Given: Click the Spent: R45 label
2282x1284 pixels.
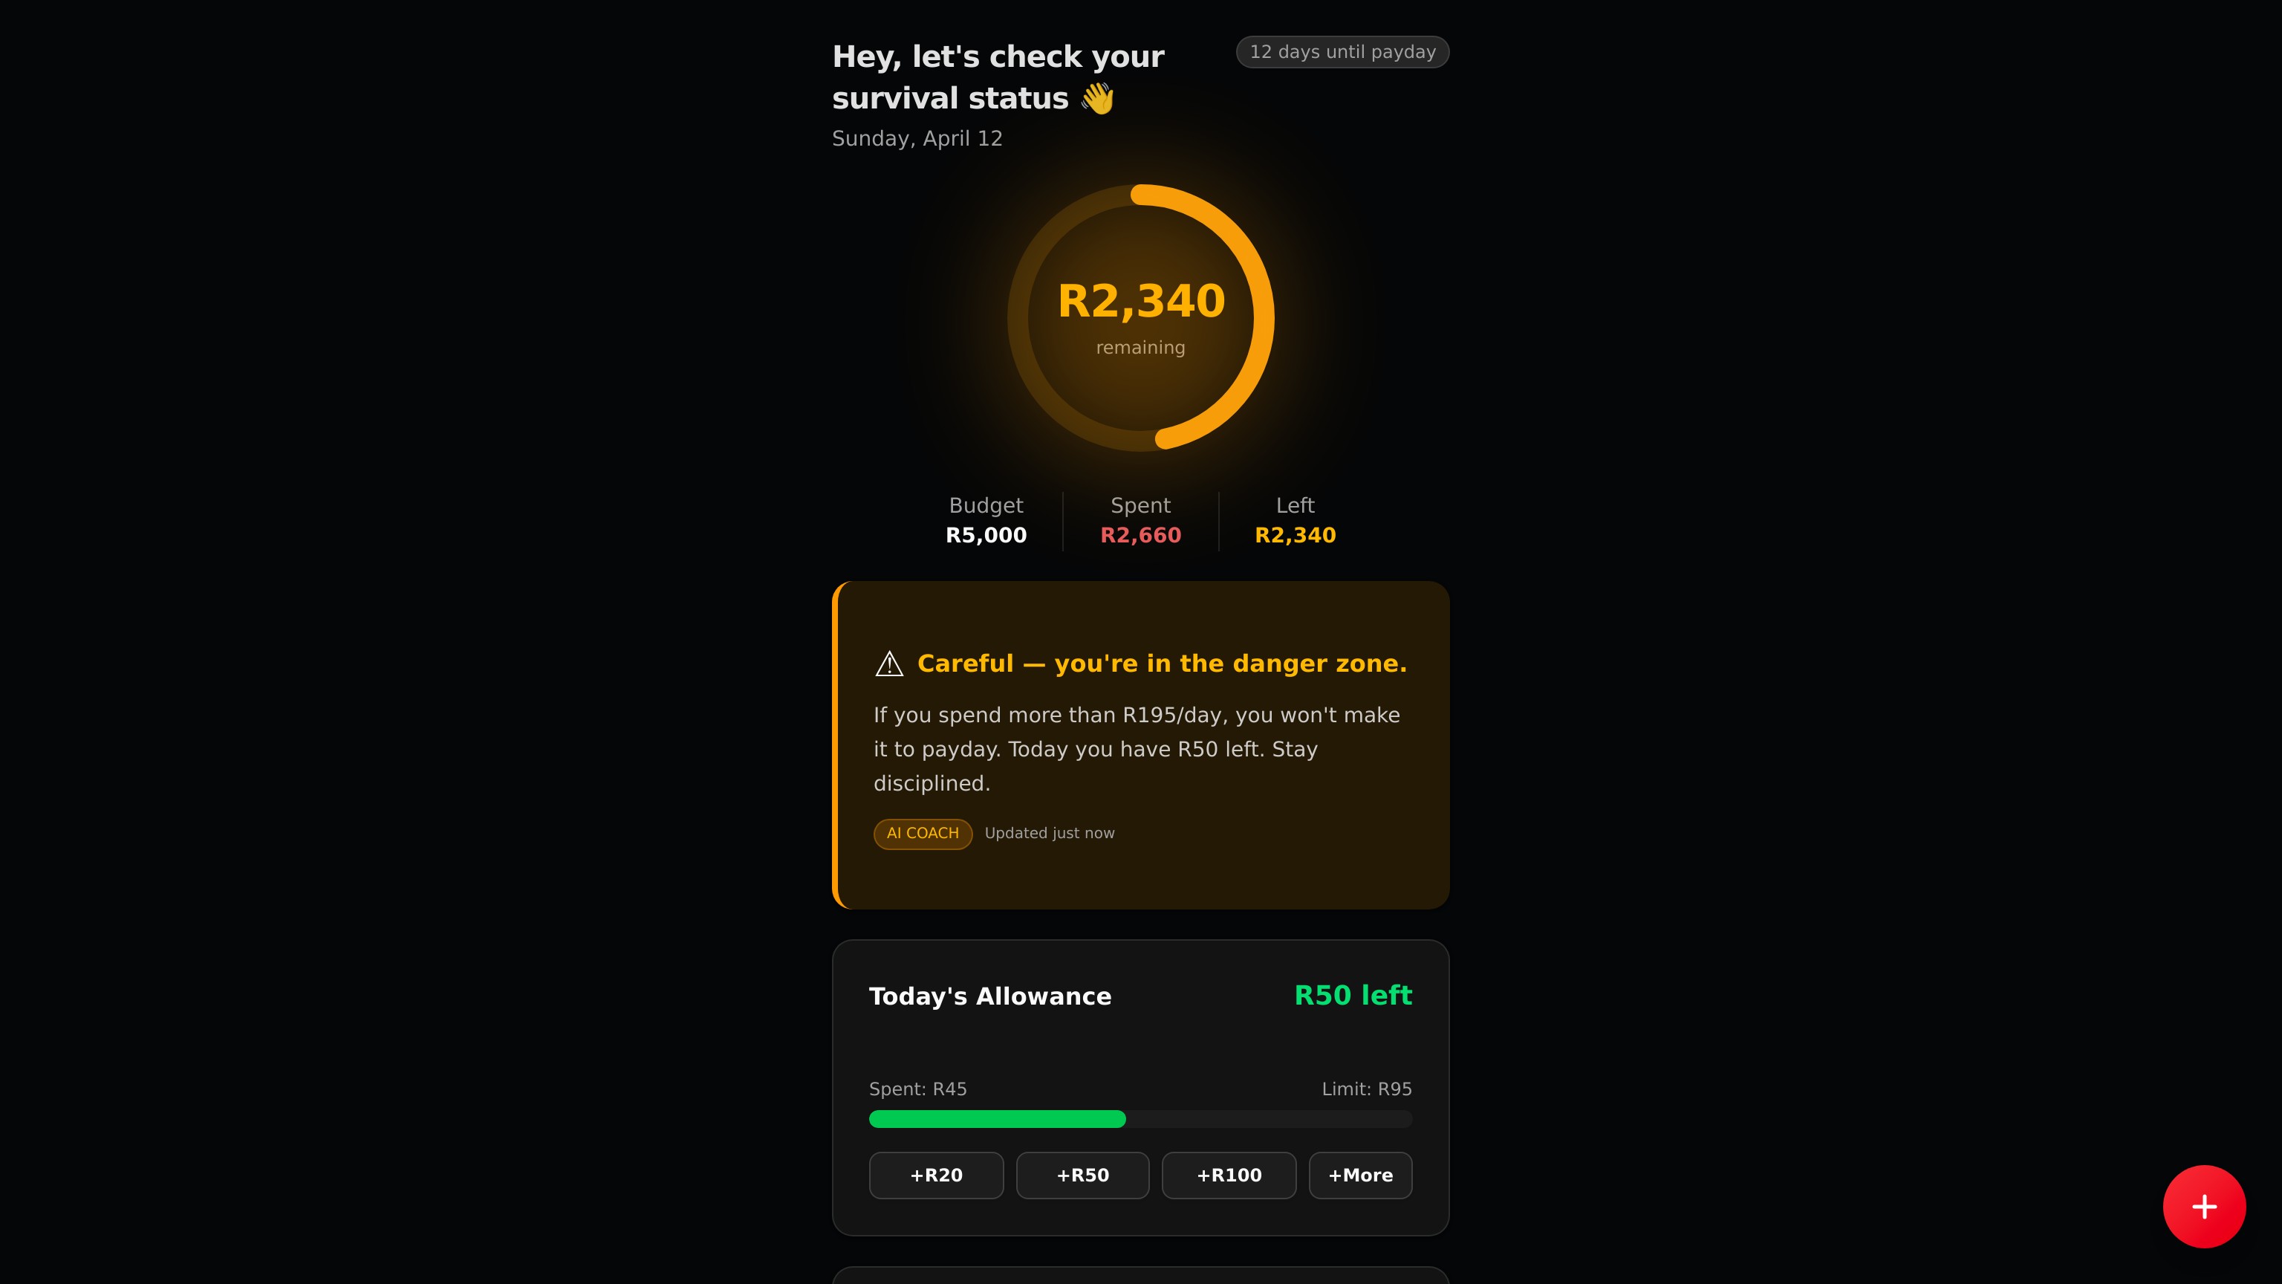Looking at the screenshot, I should (x=917, y=1089).
